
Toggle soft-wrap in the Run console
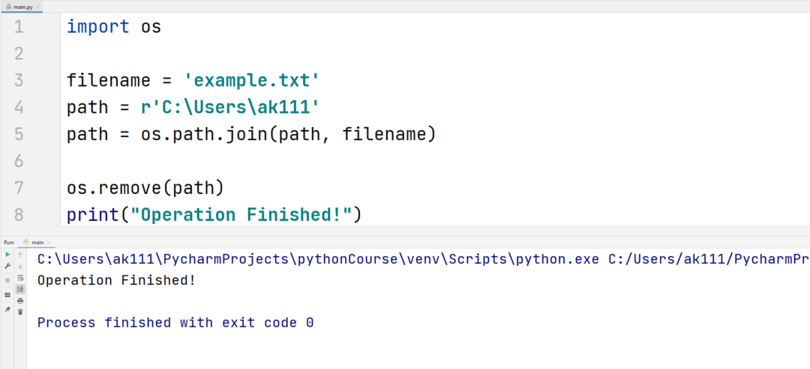pos(20,278)
